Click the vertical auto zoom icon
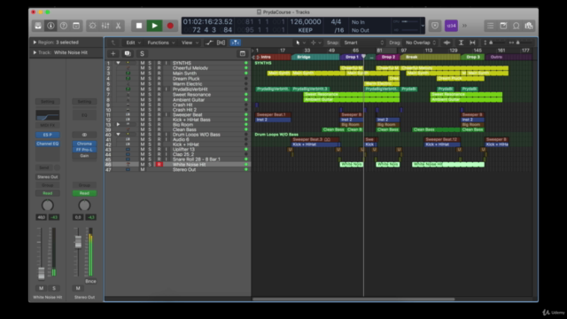 click(461, 43)
